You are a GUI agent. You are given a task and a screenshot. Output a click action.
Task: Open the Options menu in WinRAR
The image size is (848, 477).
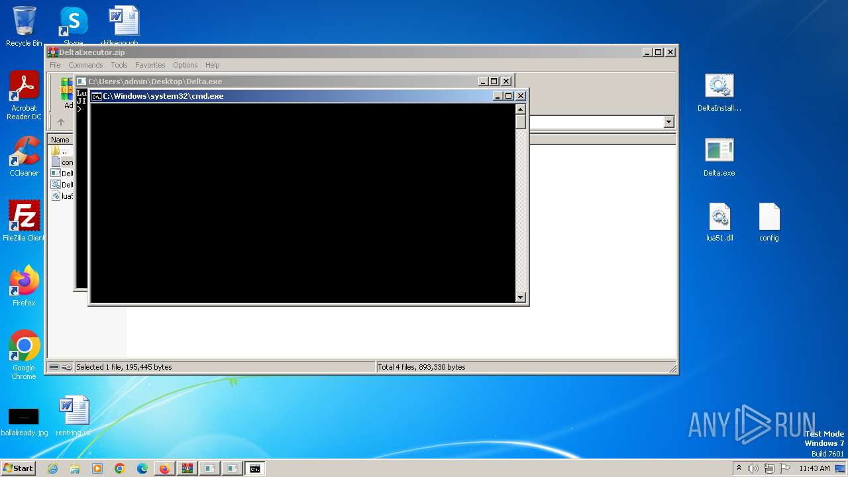(x=185, y=65)
